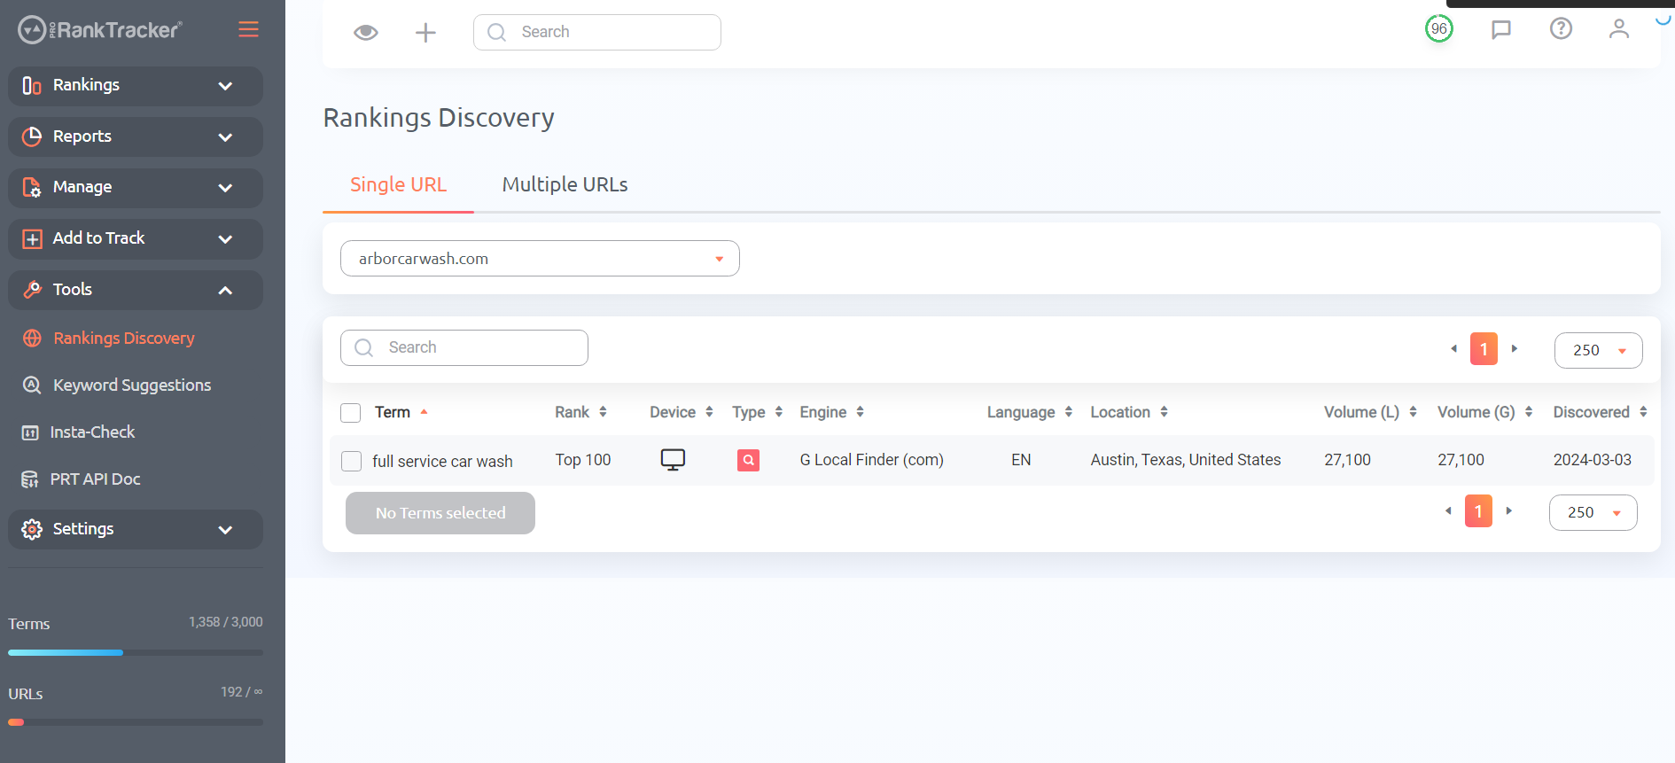
Task: Sort by Device column header
Action: (682, 412)
